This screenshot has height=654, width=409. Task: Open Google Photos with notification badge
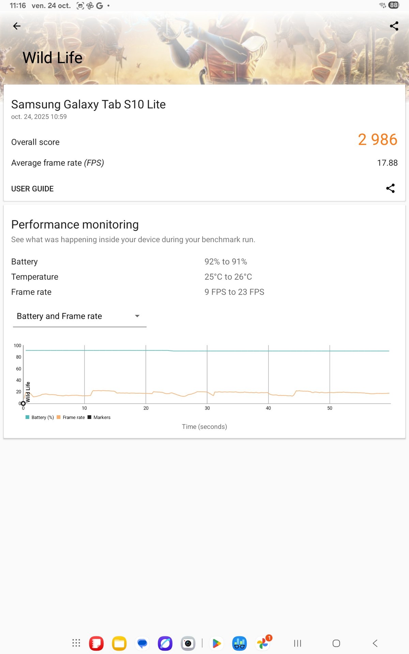(x=263, y=643)
